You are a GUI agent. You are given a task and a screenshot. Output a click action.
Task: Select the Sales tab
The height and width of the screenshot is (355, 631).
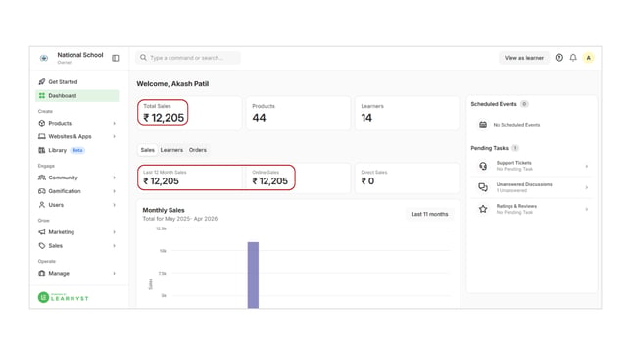click(x=147, y=150)
